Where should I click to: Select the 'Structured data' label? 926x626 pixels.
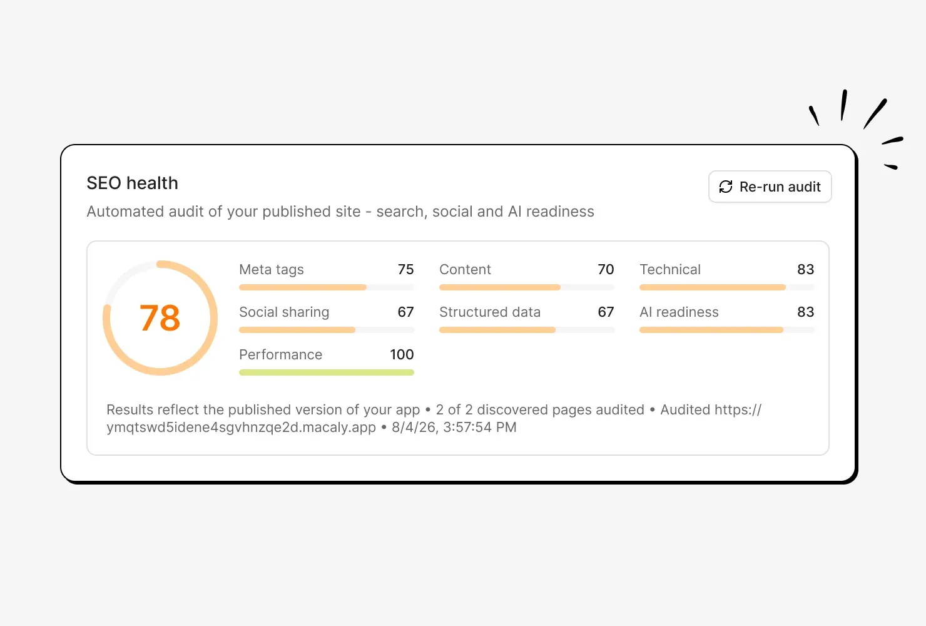[x=490, y=312]
